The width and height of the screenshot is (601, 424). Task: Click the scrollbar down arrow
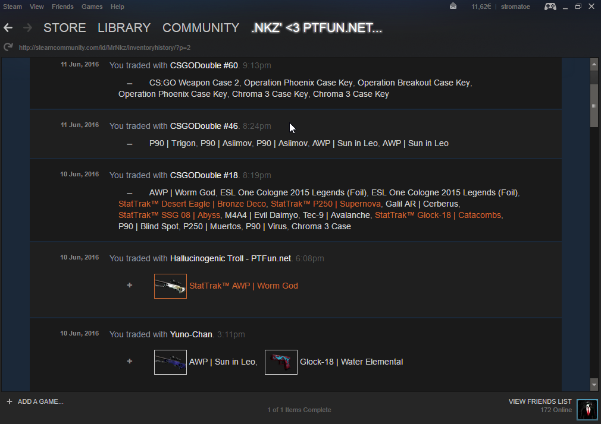coord(593,384)
